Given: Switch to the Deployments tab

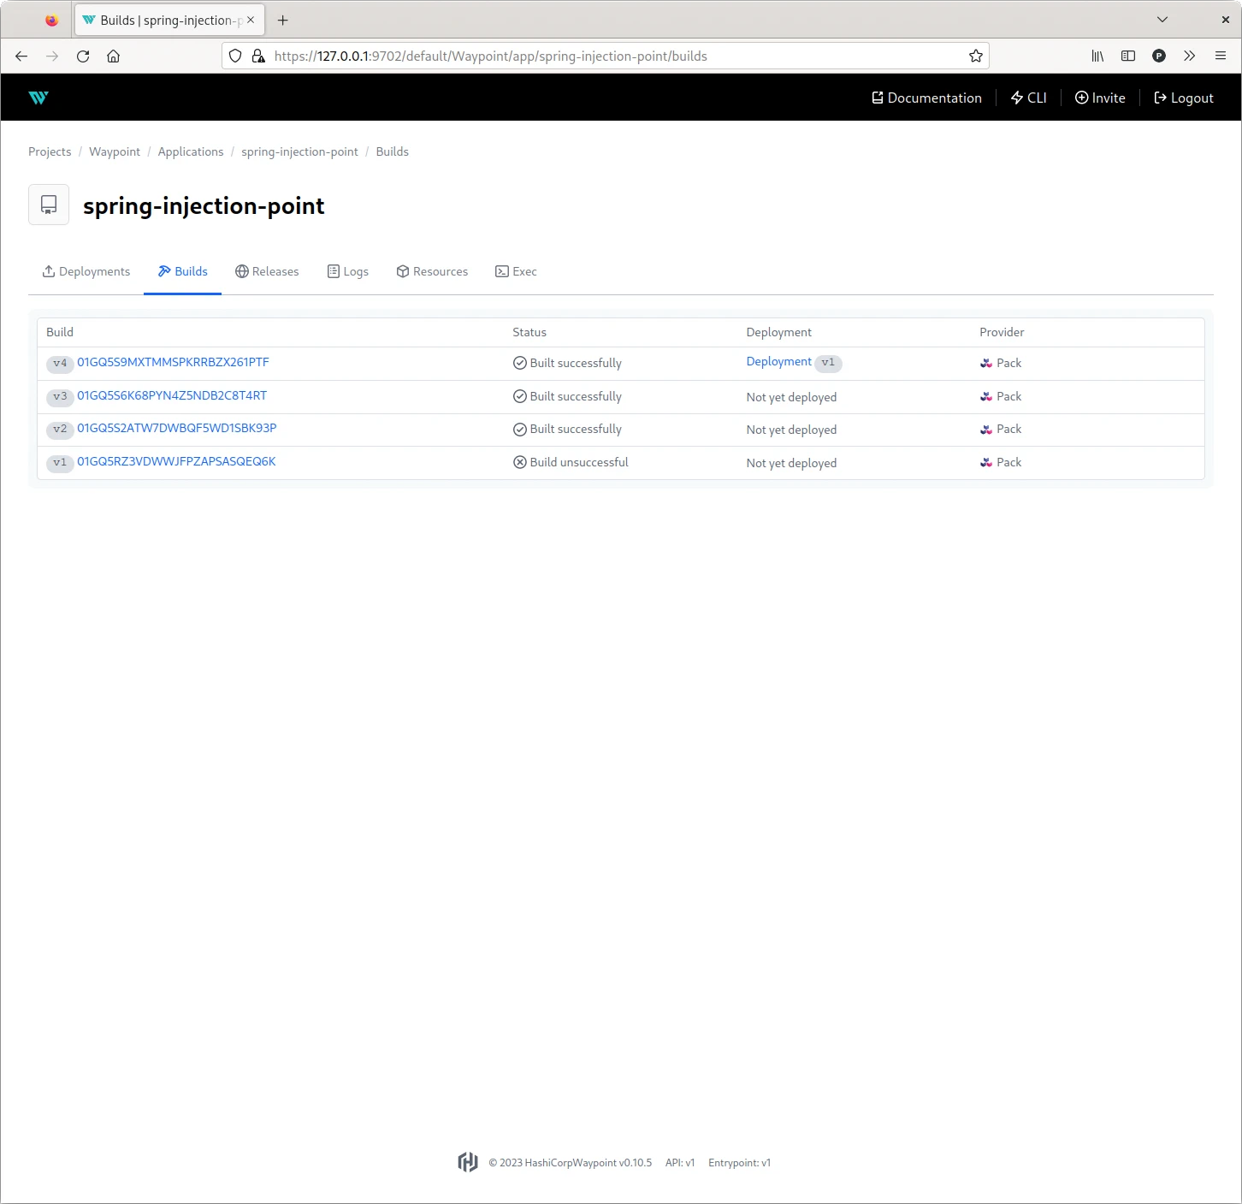Looking at the screenshot, I should pyautogui.click(x=86, y=271).
